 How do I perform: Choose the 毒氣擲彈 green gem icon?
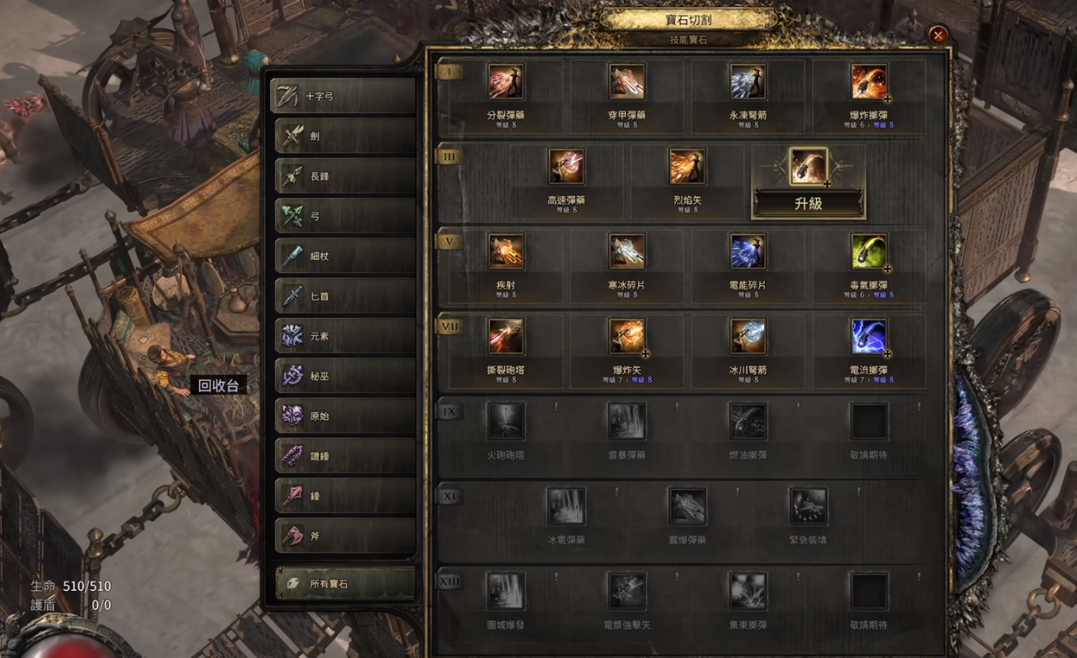point(868,252)
